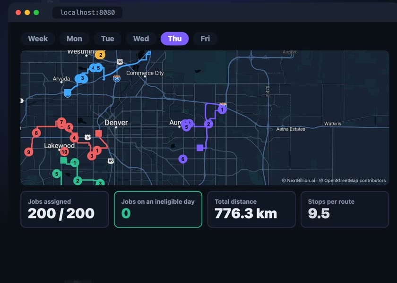The height and width of the screenshot is (283, 397).
Task: Select purple route stop marker 6
Action: pyautogui.click(x=183, y=159)
